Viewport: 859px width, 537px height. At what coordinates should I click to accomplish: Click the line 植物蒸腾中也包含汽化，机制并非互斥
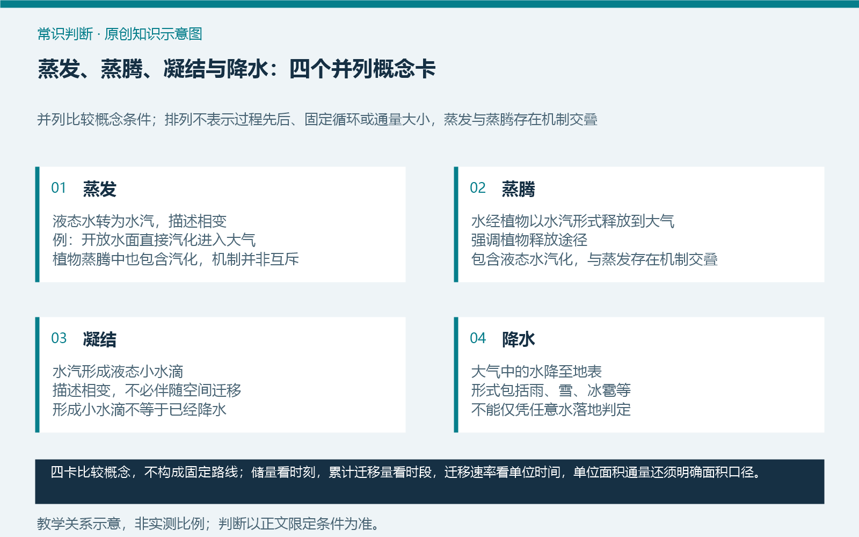176,259
